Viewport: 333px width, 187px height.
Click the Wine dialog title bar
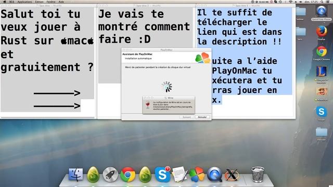tap(169, 98)
